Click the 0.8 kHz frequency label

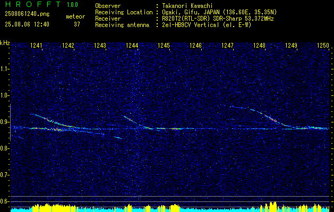4,148
